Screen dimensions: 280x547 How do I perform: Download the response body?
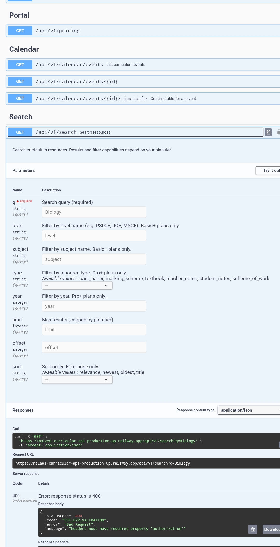tap(271, 529)
